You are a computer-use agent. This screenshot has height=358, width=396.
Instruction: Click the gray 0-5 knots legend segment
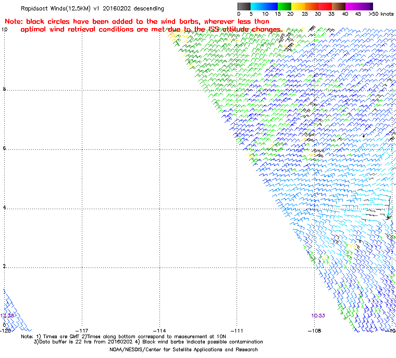click(244, 6)
